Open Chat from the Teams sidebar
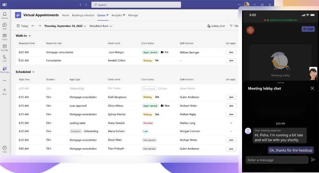 coord(4,26)
